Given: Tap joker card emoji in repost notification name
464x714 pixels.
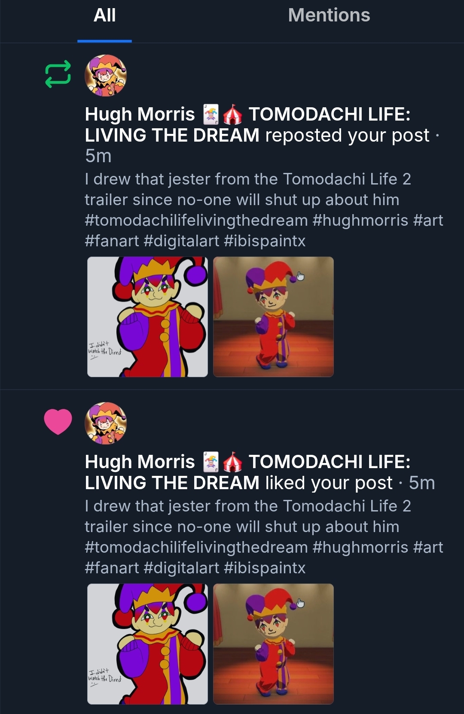Looking at the screenshot, I should (211, 115).
